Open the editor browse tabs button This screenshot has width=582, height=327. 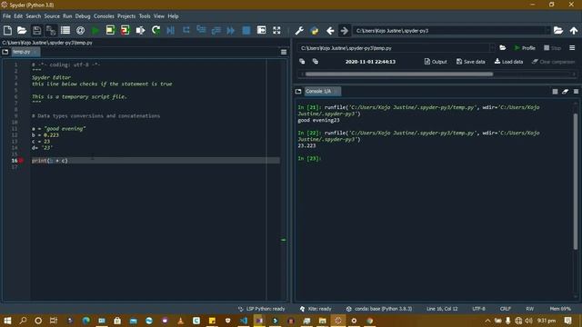[5, 52]
